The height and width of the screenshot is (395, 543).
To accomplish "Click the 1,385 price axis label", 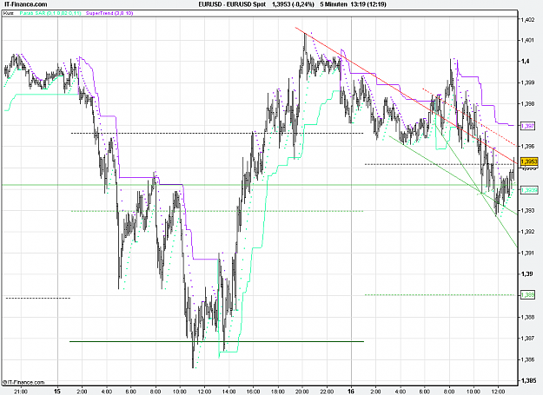I will [x=527, y=380].
